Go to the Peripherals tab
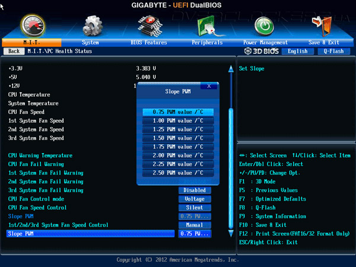This screenshot has width=356, height=267. 207,43
